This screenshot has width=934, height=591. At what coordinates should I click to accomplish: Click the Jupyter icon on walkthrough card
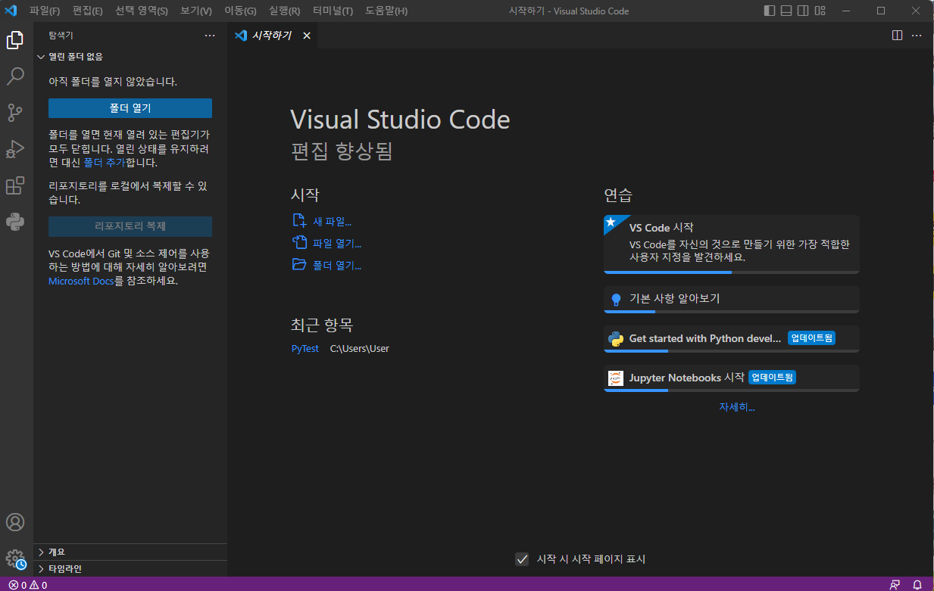[616, 378]
